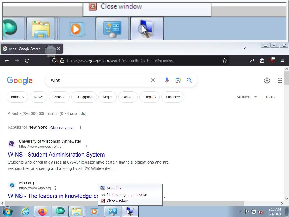This screenshot has height=217, width=289.
Task: Filter results by News
Action: click(x=38, y=97)
